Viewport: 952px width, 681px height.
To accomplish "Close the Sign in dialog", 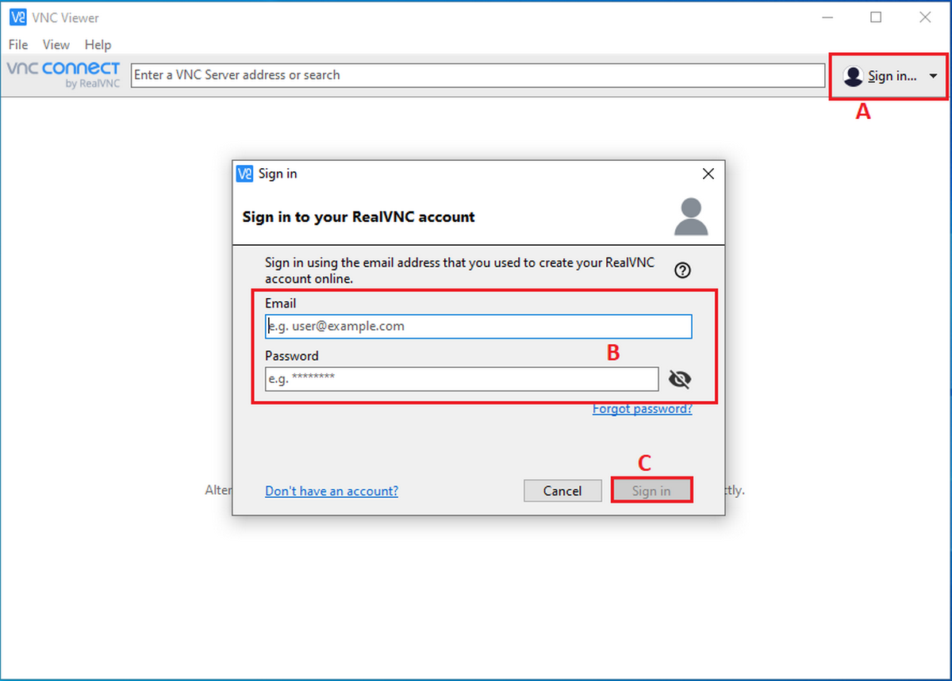I will [708, 174].
